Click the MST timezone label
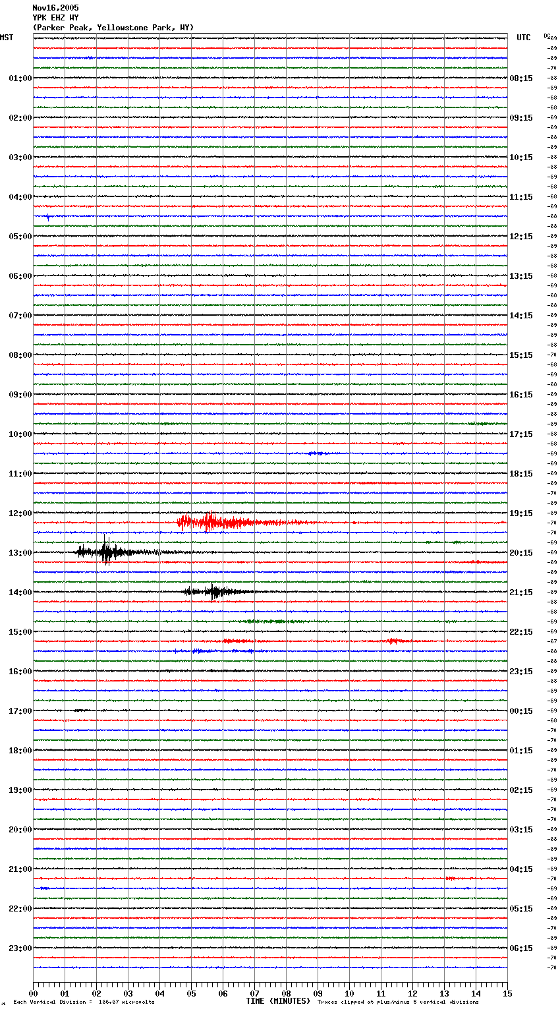Screen dimensions: 560x1011 pos(7,38)
